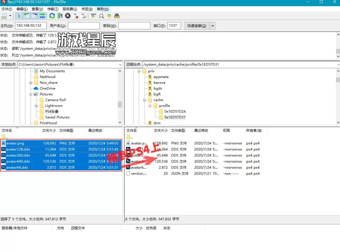Screen dimensions: 340x252
Task: Cancel current operation with the X icon
Action: [68, 16]
